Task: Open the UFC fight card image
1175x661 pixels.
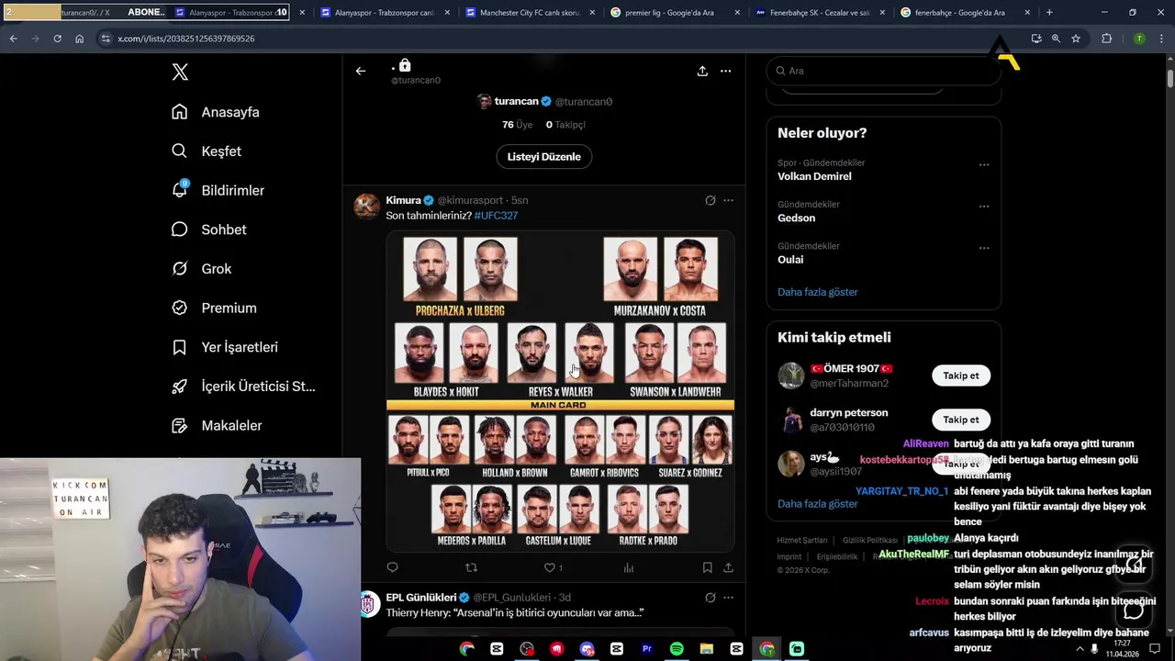Action: click(560, 391)
